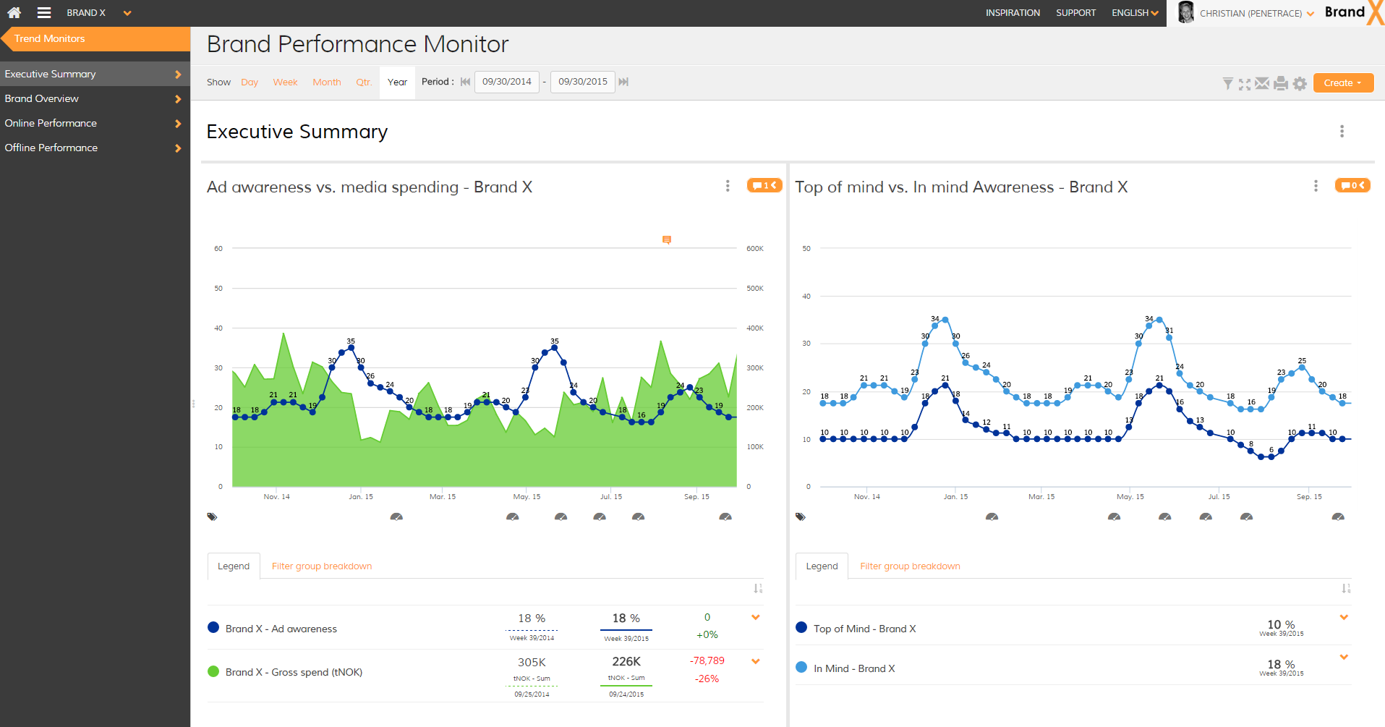Select Legend tab under Ad awareness chart

[234, 566]
